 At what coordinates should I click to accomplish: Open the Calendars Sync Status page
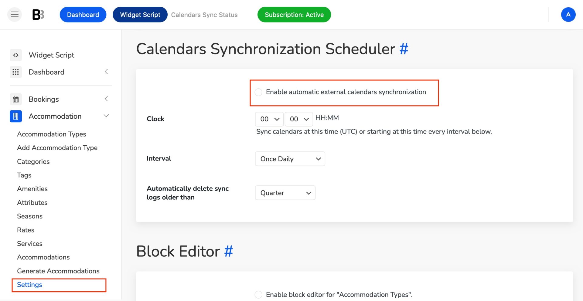click(x=204, y=15)
